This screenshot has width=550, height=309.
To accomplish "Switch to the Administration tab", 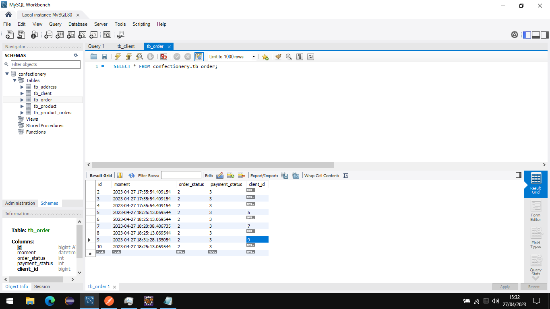I will [20, 203].
